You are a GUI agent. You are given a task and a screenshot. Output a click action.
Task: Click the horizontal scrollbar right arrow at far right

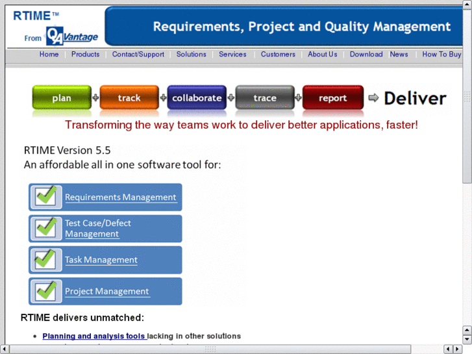coord(458,349)
